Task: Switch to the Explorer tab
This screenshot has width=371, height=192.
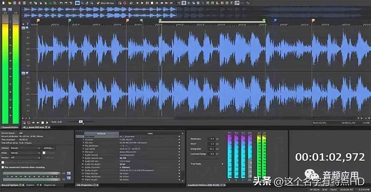Action: pos(30,185)
